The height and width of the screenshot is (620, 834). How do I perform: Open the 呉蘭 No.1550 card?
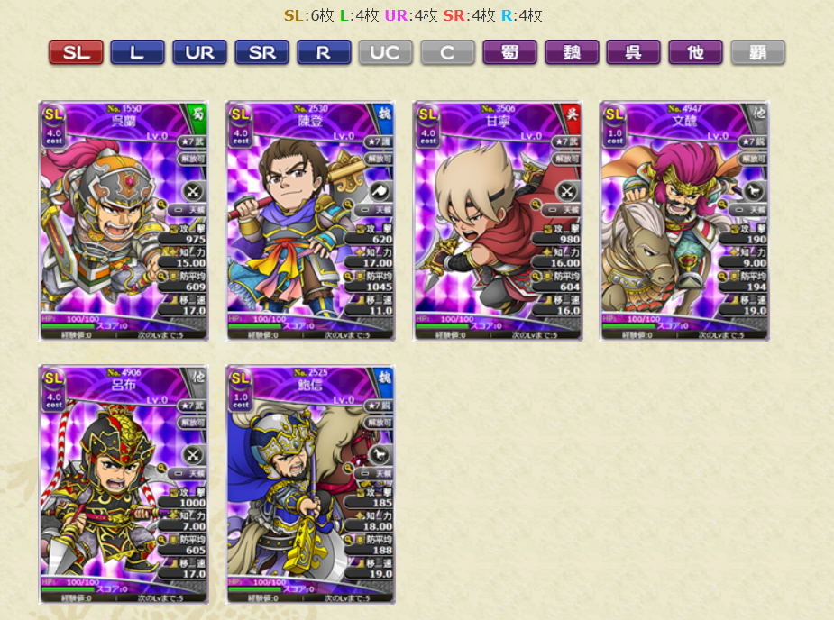click(124, 221)
